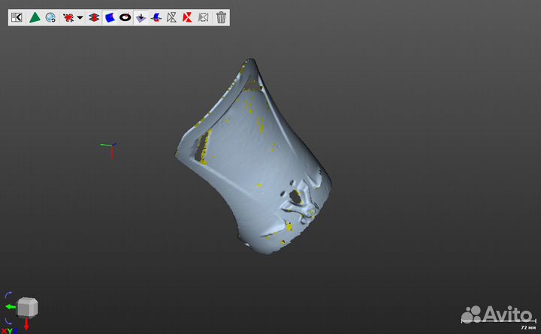541x334 pixels.
Task: Click the red down arrow below the cube
Action: click(x=27, y=325)
